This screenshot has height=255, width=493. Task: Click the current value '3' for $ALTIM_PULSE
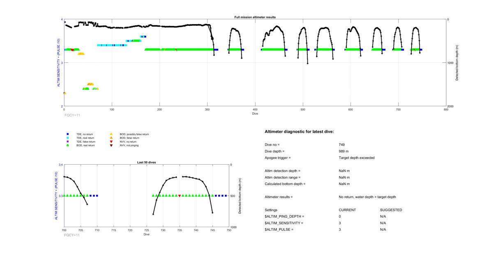[340, 230]
